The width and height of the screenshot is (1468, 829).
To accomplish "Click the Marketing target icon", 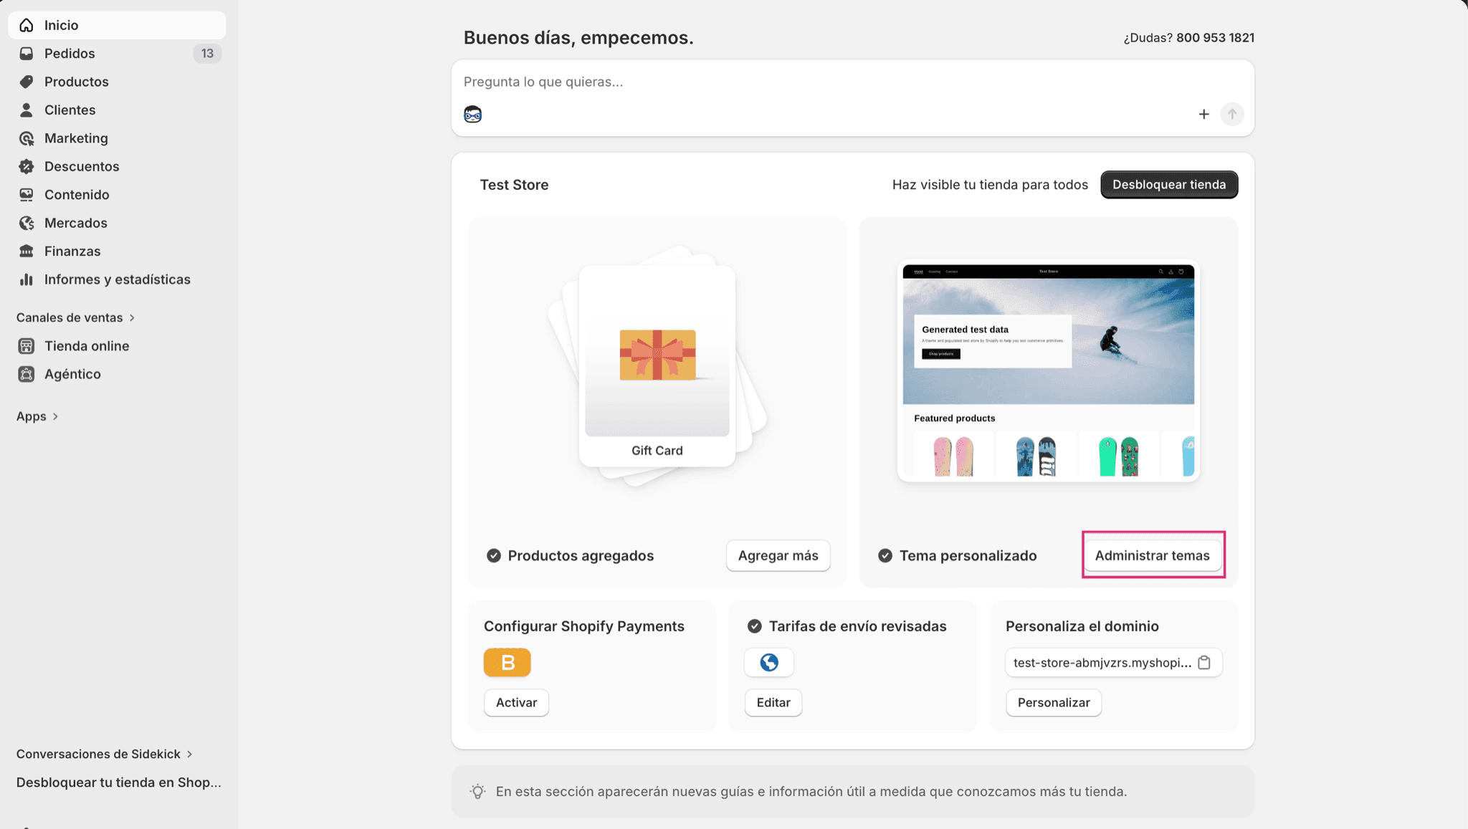I will point(27,138).
